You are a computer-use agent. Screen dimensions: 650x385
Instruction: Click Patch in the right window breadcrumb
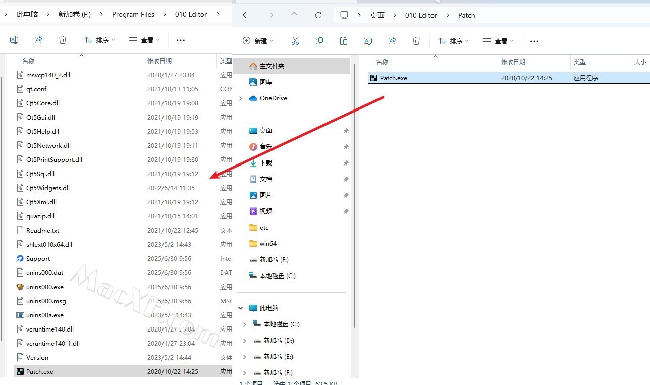pyautogui.click(x=467, y=15)
